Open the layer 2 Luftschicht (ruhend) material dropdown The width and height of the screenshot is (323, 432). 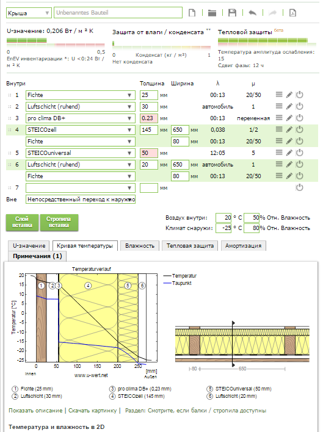(x=81, y=107)
